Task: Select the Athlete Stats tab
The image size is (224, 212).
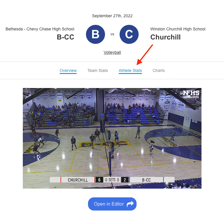Action: pos(130,70)
